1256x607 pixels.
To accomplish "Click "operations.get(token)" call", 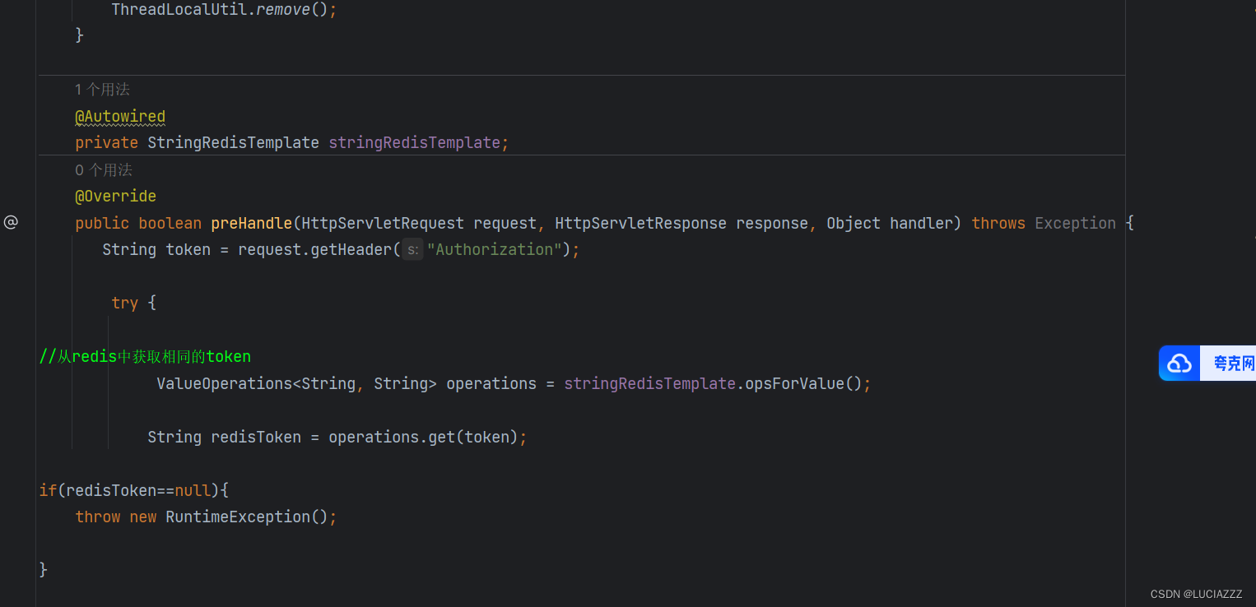I will pos(423,437).
